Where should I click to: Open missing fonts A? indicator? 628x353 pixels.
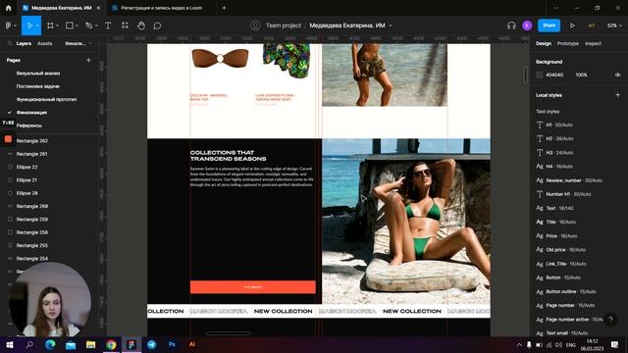pos(591,25)
